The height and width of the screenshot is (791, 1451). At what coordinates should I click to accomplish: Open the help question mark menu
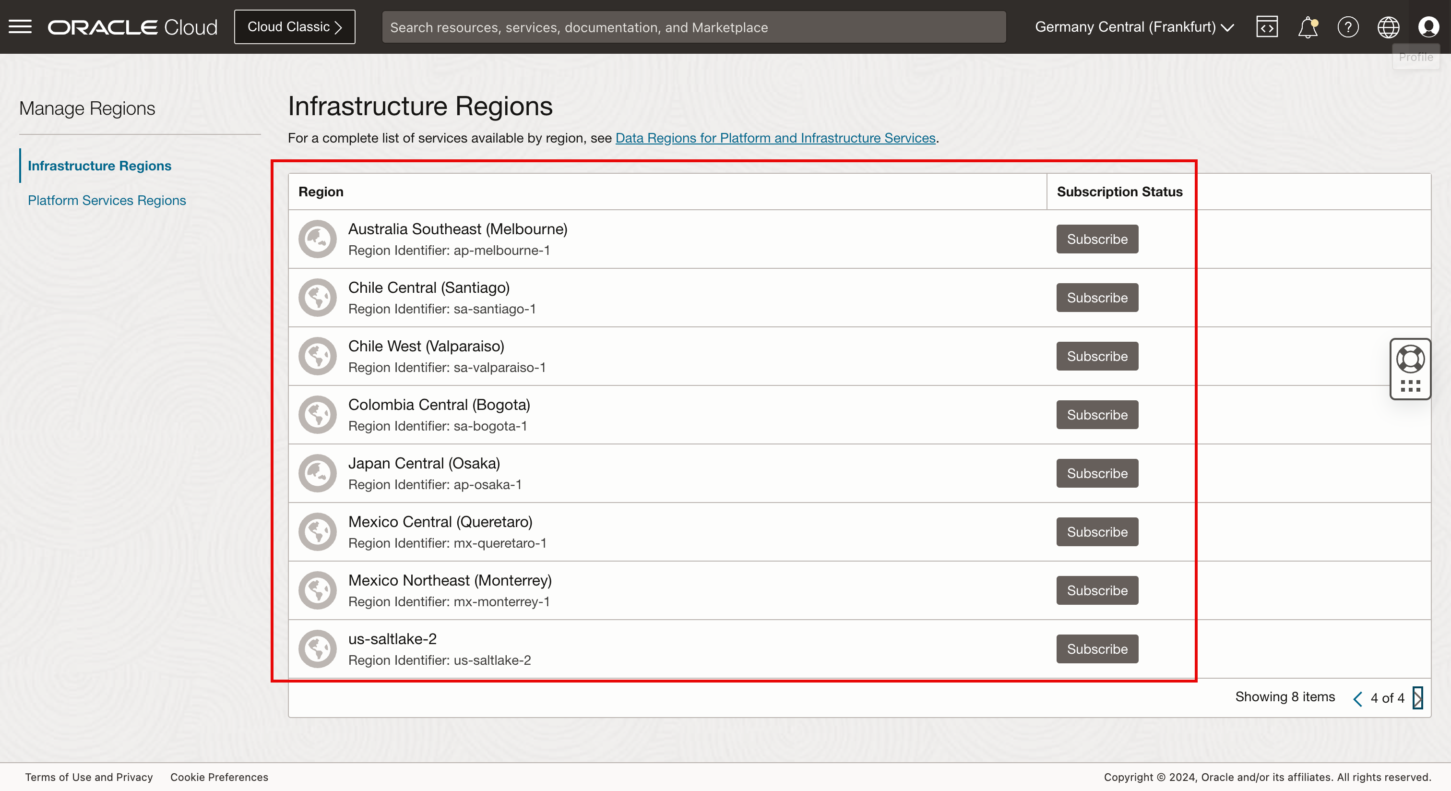[x=1348, y=26]
